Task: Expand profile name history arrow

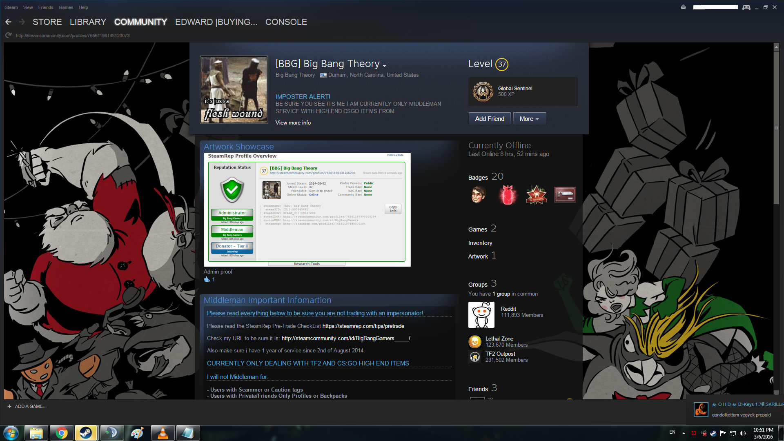Action: [x=384, y=66]
